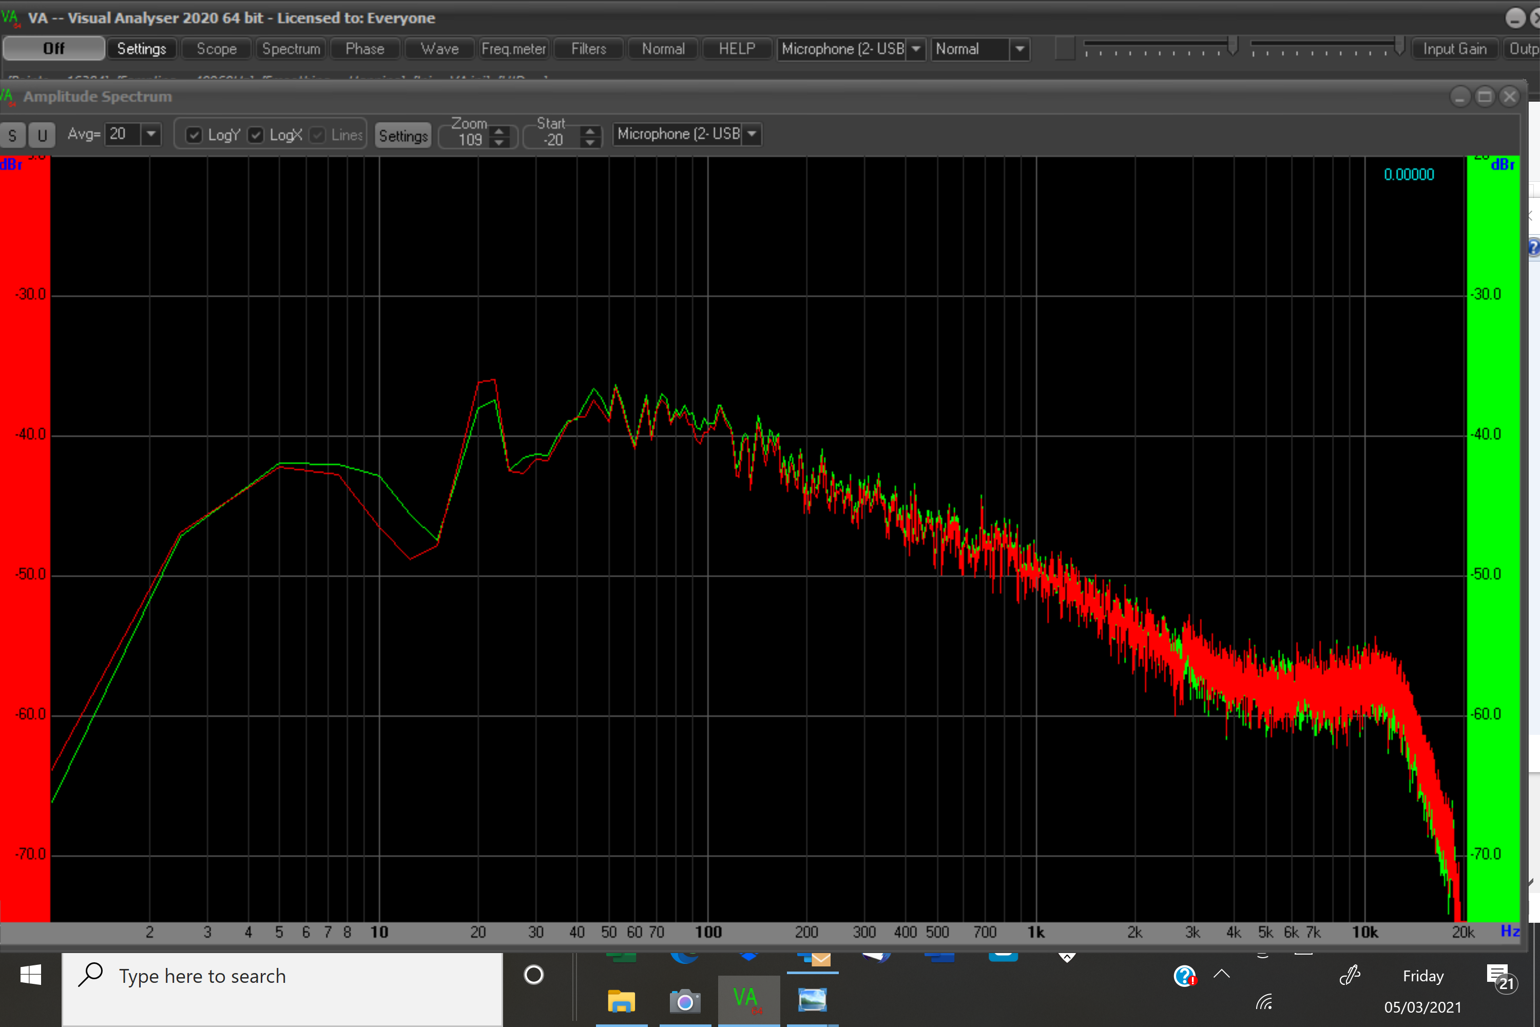Viewport: 1540px width, 1027px height.
Task: Open the HELP button
Action: pyautogui.click(x=737, y=48)
